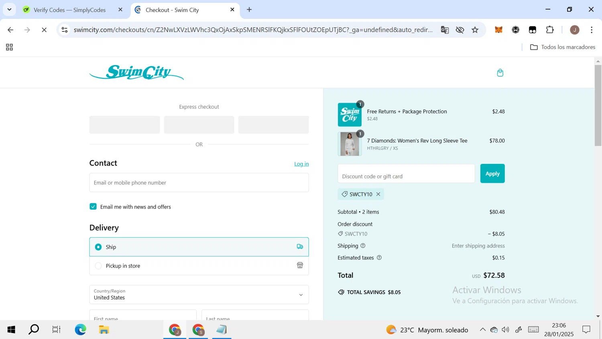Click the first express checkout button
The height and width of the screenshot is (339, 602).
[x=124, y=125]
